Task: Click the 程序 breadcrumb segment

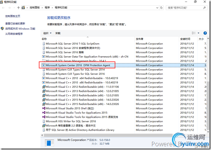Action: click(x=47, y=8)
